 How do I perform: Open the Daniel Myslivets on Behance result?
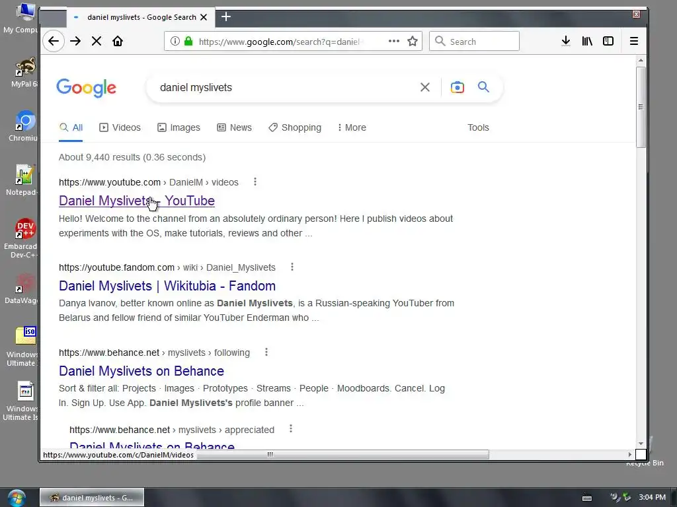[x=141, y=371]
